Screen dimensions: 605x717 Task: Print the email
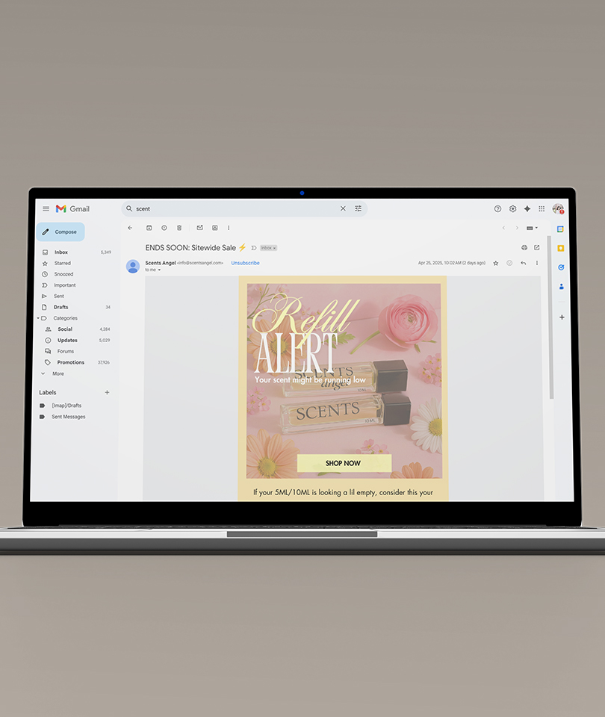coord(524,248)
